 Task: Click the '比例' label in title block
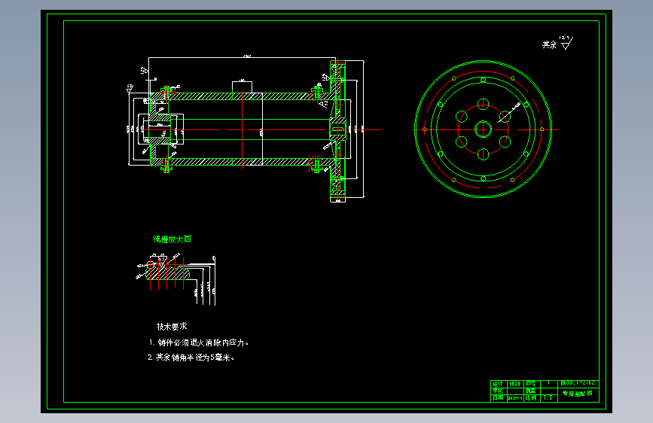tap(532, 398)
